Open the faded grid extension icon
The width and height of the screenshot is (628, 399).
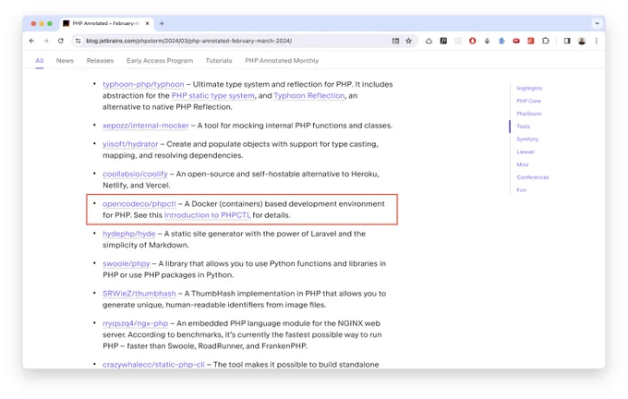tap(458, 41)
